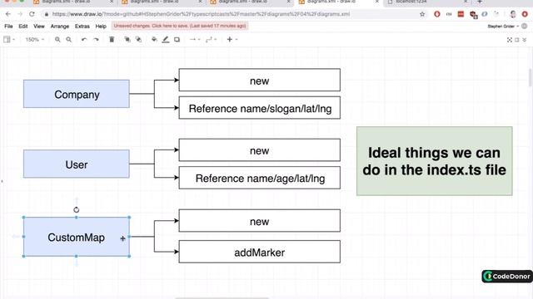Select the green 'Ideal things' note box
The width and height of the screenshot is (533, 299).
[x=435, y=161]
